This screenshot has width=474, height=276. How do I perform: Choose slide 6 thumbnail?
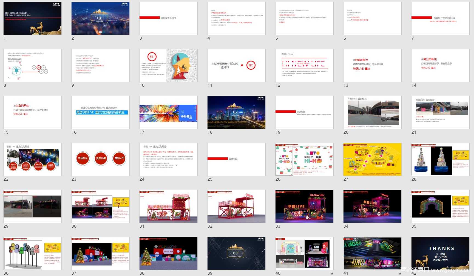(x=372, y=18)
